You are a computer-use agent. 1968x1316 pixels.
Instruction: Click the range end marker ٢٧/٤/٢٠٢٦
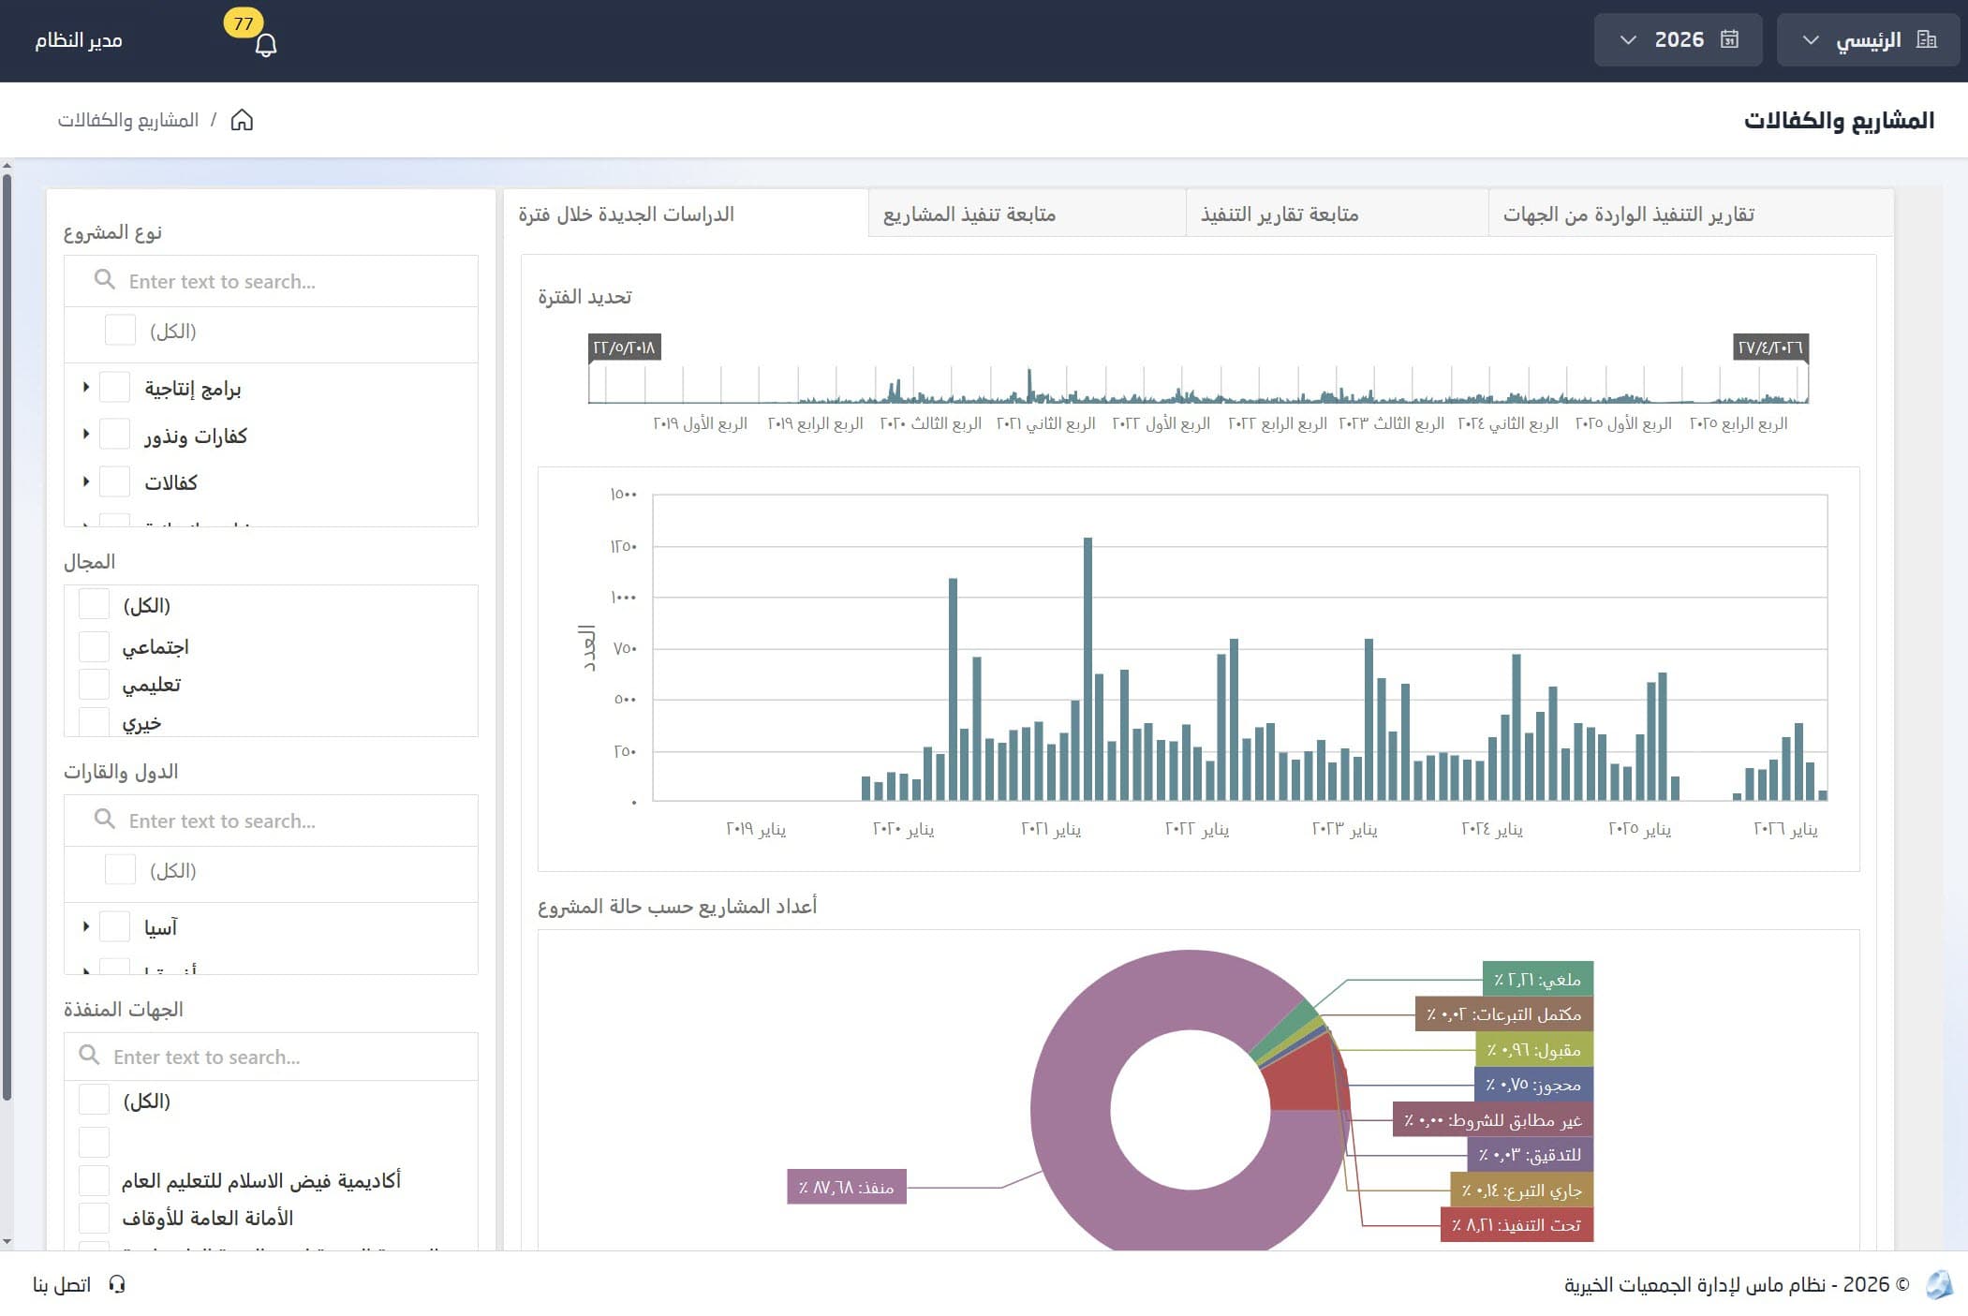pyautogui.click(x=1770, y=347)
